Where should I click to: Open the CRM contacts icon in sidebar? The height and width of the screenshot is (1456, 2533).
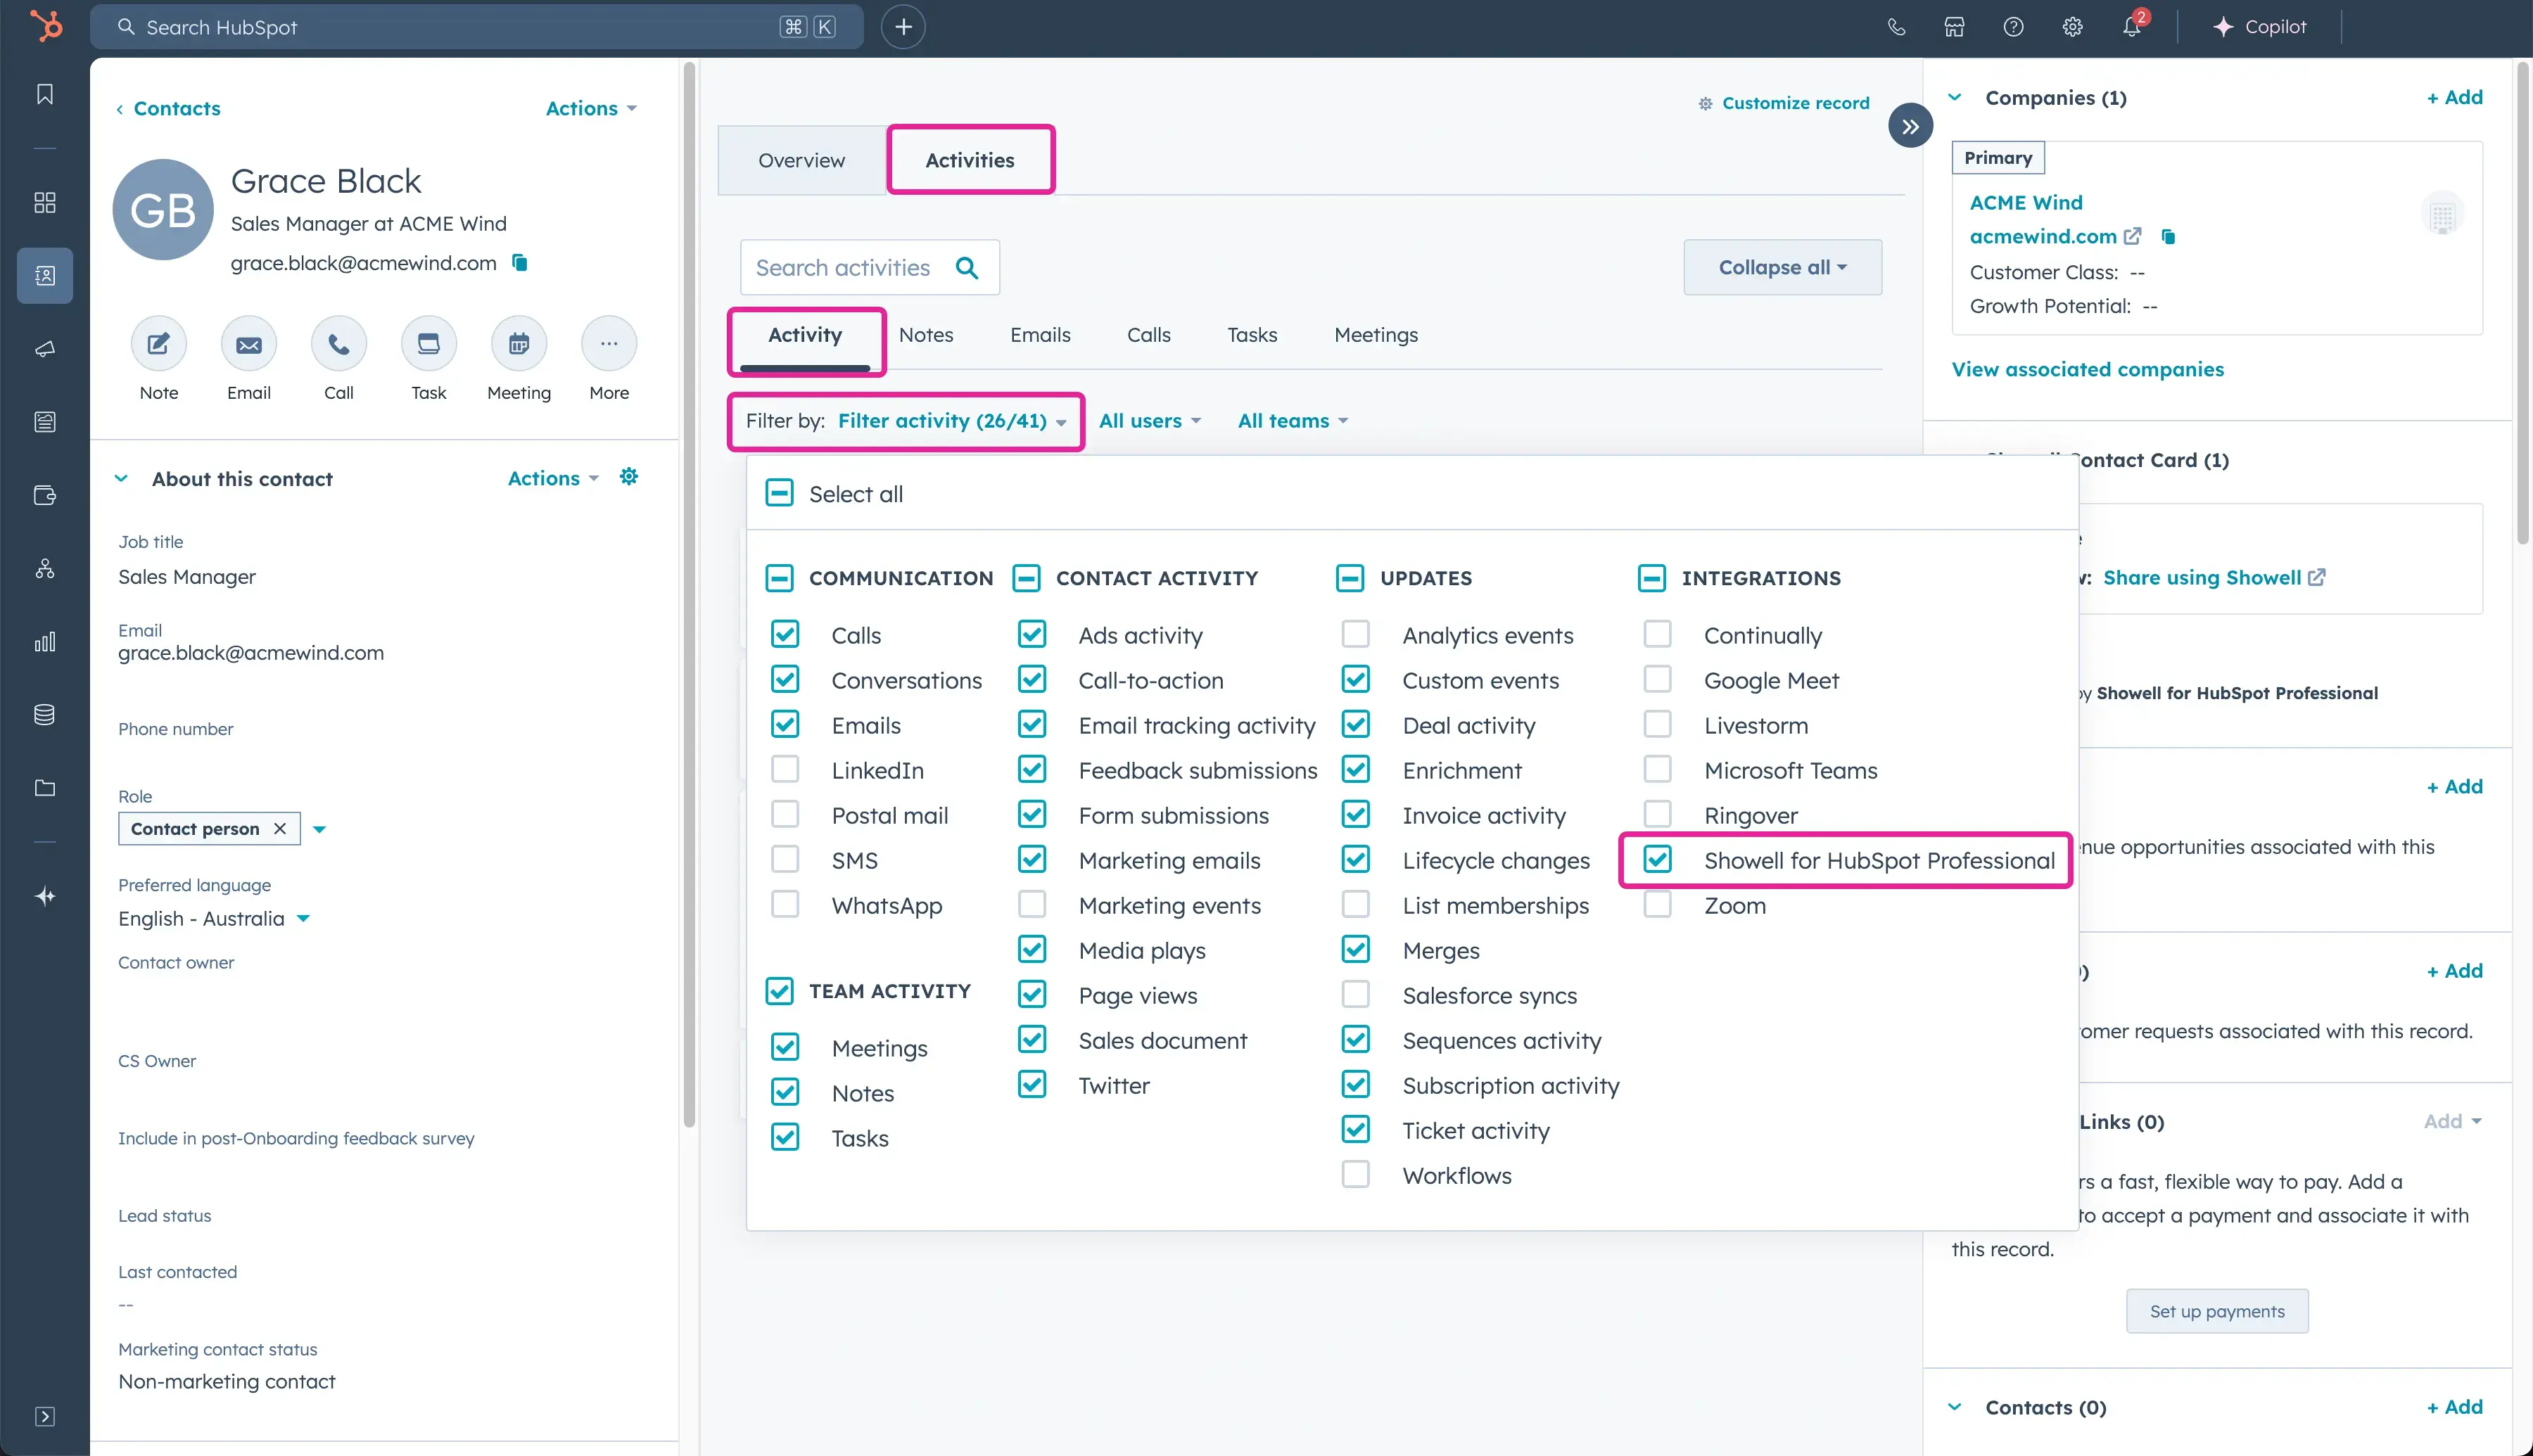pos(45,276)
